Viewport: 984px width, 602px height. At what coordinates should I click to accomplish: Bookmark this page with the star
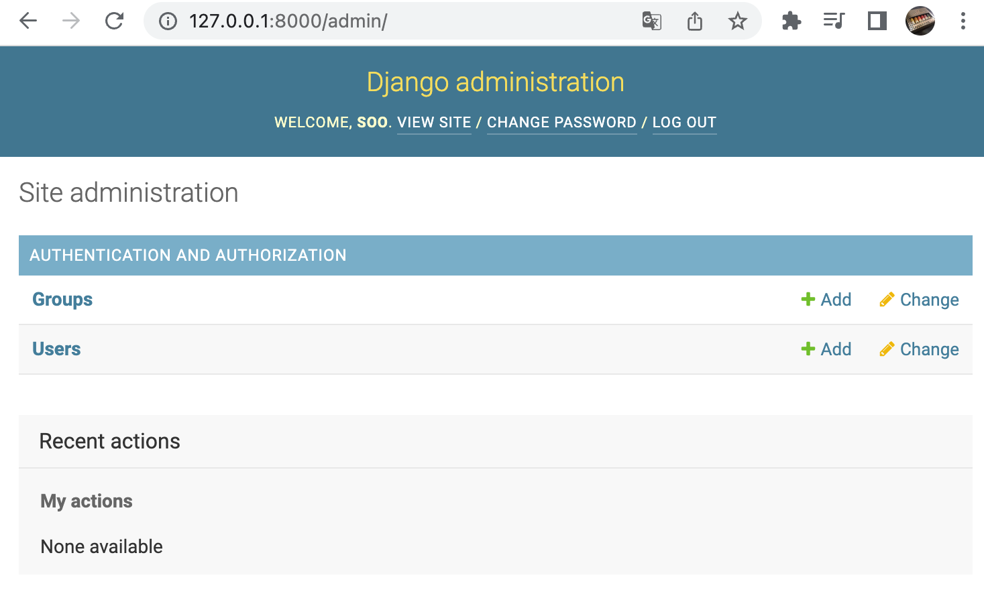[738, 21]
